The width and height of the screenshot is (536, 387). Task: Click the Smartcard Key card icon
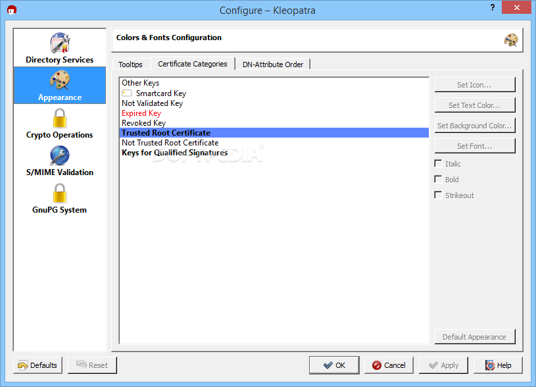127,93
